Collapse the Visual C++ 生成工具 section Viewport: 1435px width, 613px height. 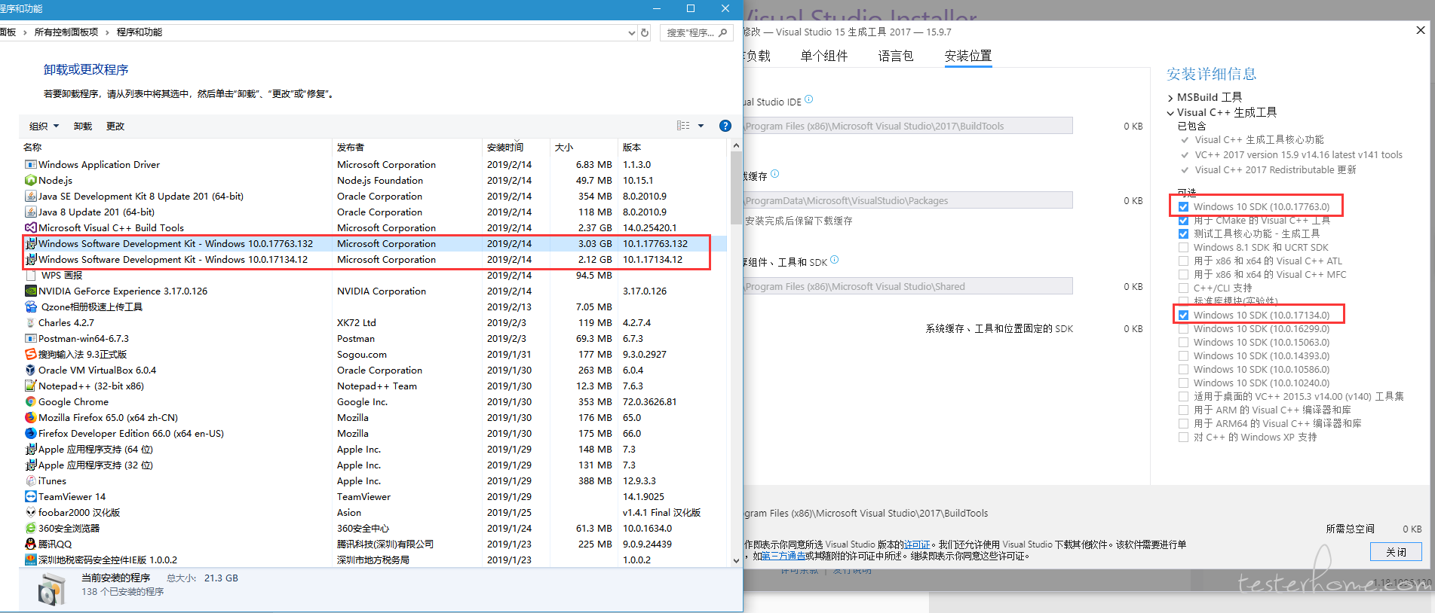pyautogui.click(x=1170, y=113)
